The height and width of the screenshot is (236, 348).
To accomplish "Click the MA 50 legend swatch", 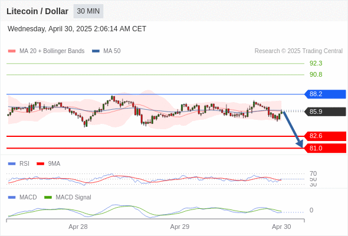I will [x=96, y=51].
